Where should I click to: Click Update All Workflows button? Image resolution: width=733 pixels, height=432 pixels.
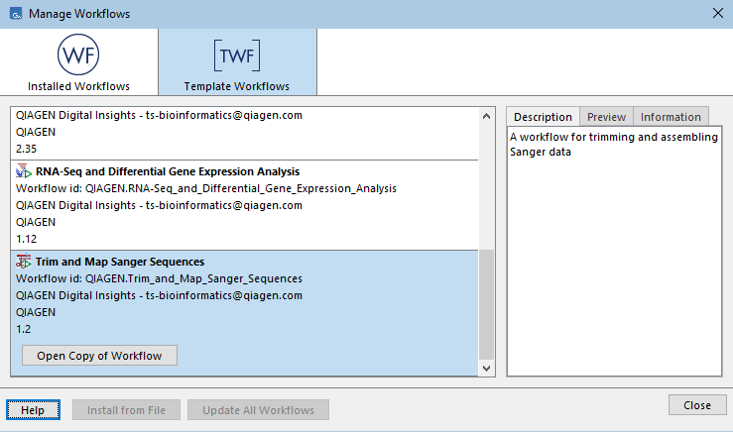258,410
